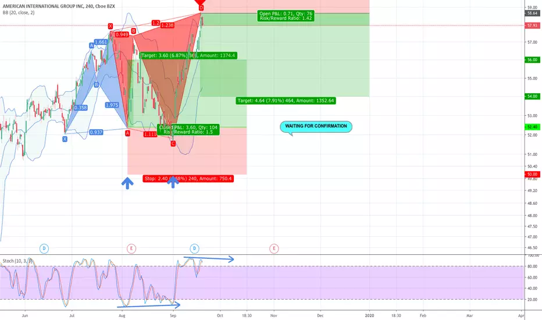The width and height of the screenshot is (542, 320).
Task: Click the red 1.111 ratio label
Action: [150, 134]
